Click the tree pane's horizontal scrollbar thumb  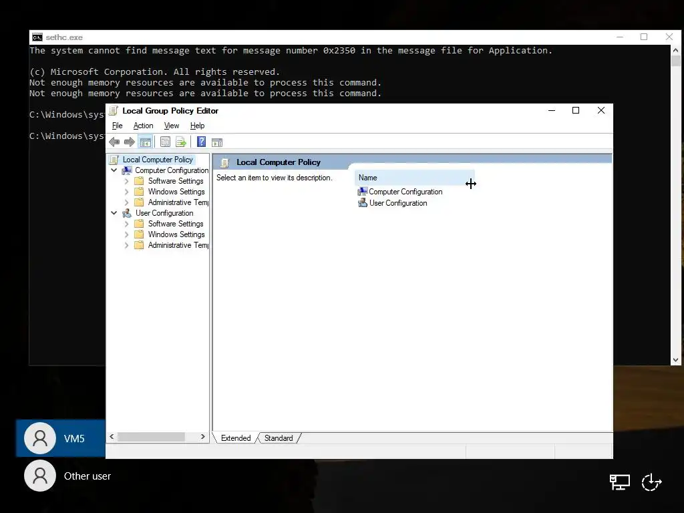[x=151, y=437]
